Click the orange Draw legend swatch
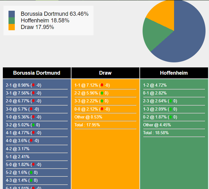The width and height of the screenshot is (209, 189). click(12, 27)
